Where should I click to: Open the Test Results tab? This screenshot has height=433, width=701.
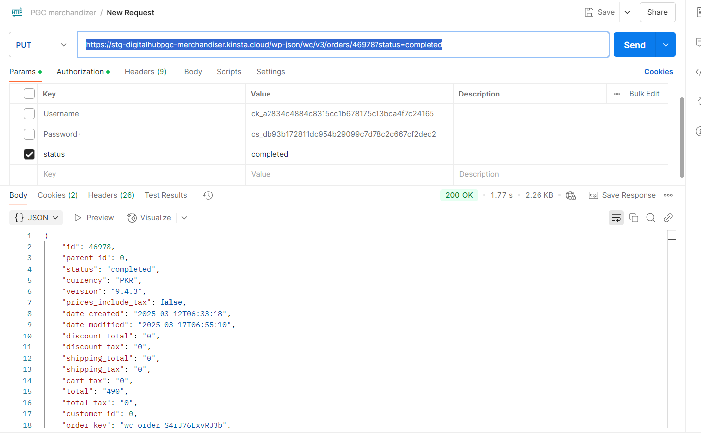click(x=166, y=195)
